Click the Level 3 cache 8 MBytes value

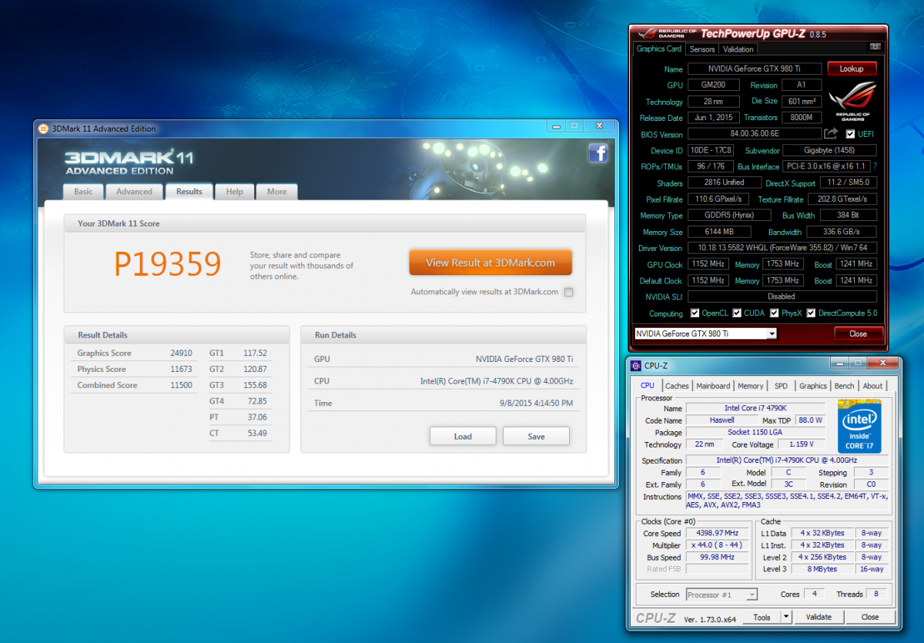(x=822, y=569)
